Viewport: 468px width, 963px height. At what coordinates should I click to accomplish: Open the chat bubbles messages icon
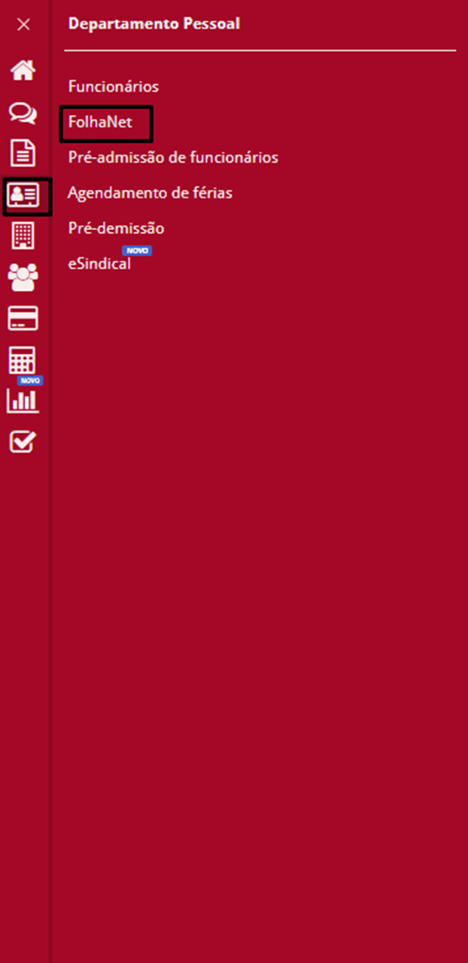pos(23,113)
